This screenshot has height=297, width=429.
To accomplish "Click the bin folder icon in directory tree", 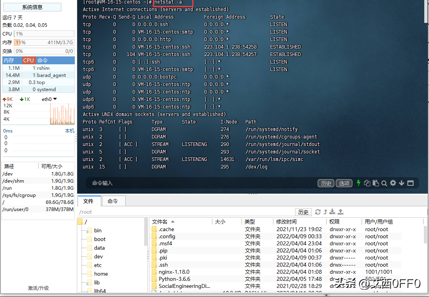I will pyautogui.click(x=89, y=230).
